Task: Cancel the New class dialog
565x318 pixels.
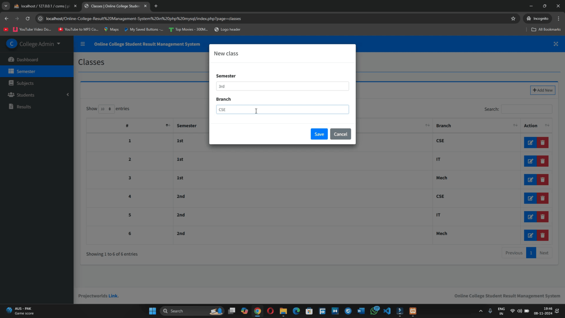Action: tap(340, 134)
